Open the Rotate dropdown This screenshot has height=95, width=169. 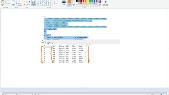19,5
